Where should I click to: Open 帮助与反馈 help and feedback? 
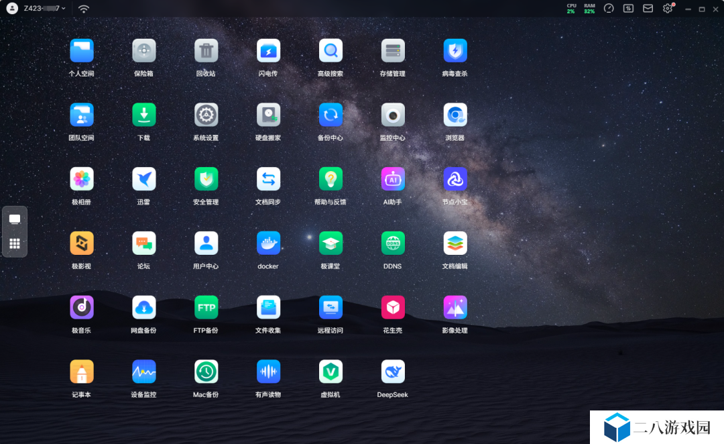coord(330,179)
